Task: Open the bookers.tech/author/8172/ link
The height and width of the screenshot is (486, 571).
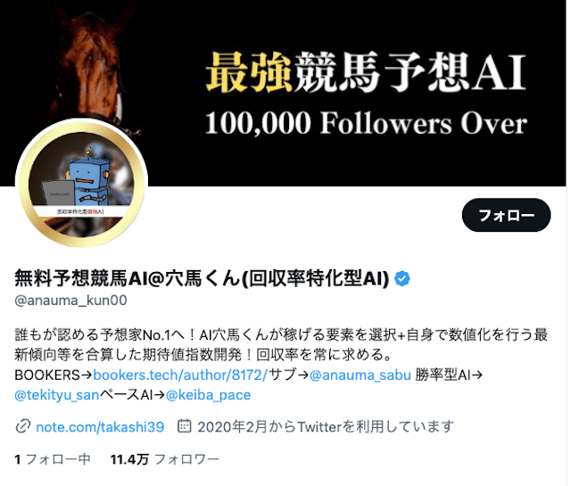Action: pos(180,375)
